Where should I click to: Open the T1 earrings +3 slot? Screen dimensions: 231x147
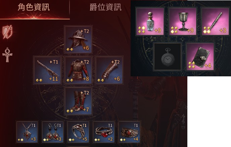pyautogui.click(x=53, y=132)
